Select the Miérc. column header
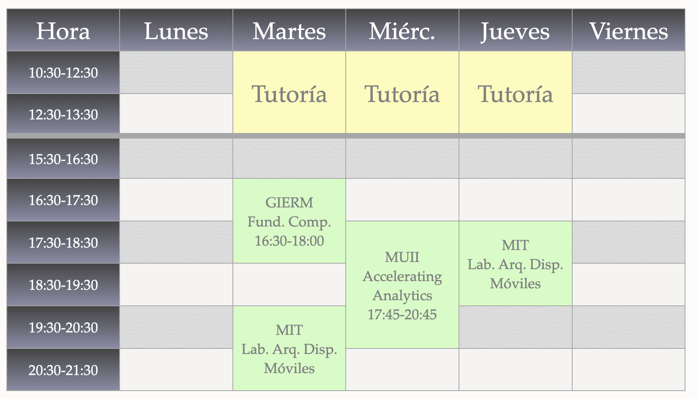The width and height of the screenshot is (697, 399). pyautogui.click(x=402, y=30)
